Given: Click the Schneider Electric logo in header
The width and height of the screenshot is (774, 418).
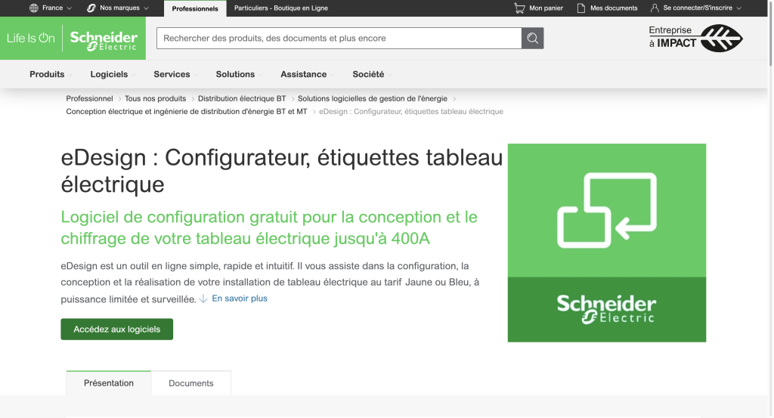Looking at the screenshot, I should pyautogui.click(x=104, y=39).
